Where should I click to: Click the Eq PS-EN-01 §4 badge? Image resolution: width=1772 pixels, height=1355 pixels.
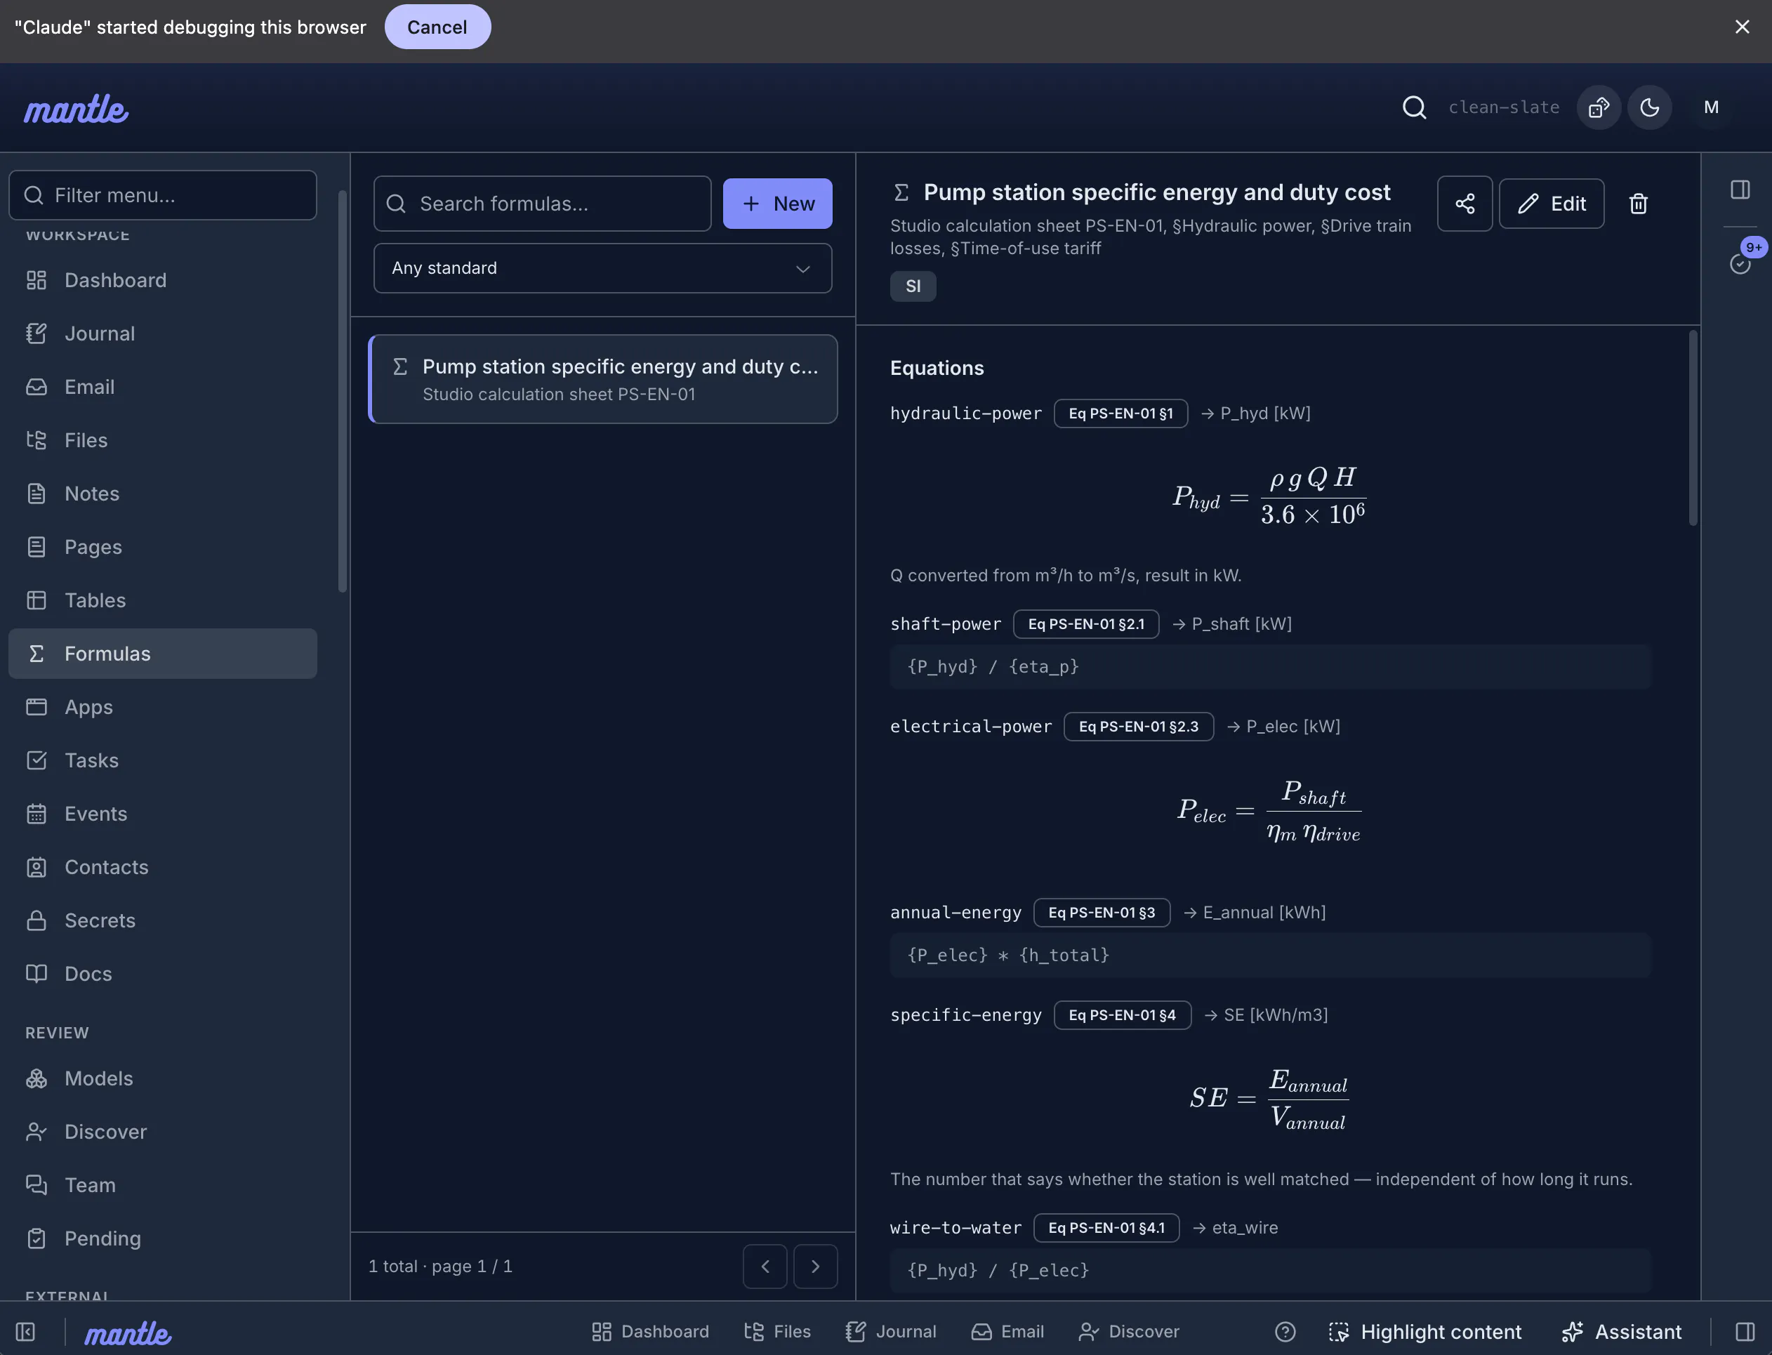click(x=1122, y=1014)
